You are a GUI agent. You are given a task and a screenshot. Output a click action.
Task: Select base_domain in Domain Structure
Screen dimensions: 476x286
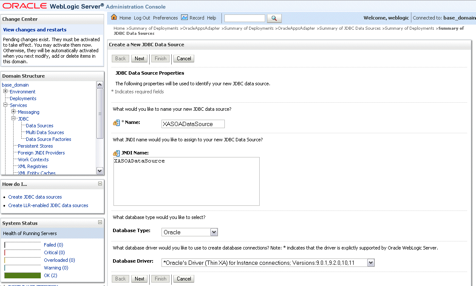pos(15,85)
